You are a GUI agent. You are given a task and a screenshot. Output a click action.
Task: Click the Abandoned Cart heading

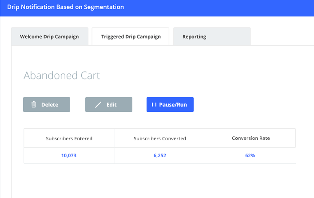coord(62,75)
